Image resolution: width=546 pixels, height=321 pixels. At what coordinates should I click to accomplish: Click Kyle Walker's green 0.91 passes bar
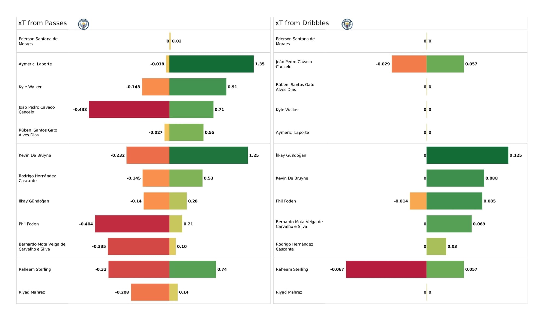(198, 87)
